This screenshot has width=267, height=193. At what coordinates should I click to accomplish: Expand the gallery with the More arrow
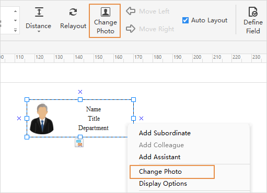15,30
